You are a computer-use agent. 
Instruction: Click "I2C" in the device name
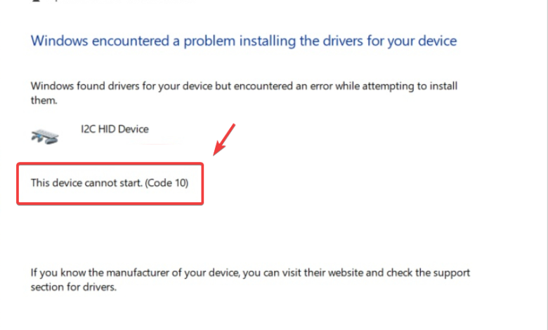(91, 129)
